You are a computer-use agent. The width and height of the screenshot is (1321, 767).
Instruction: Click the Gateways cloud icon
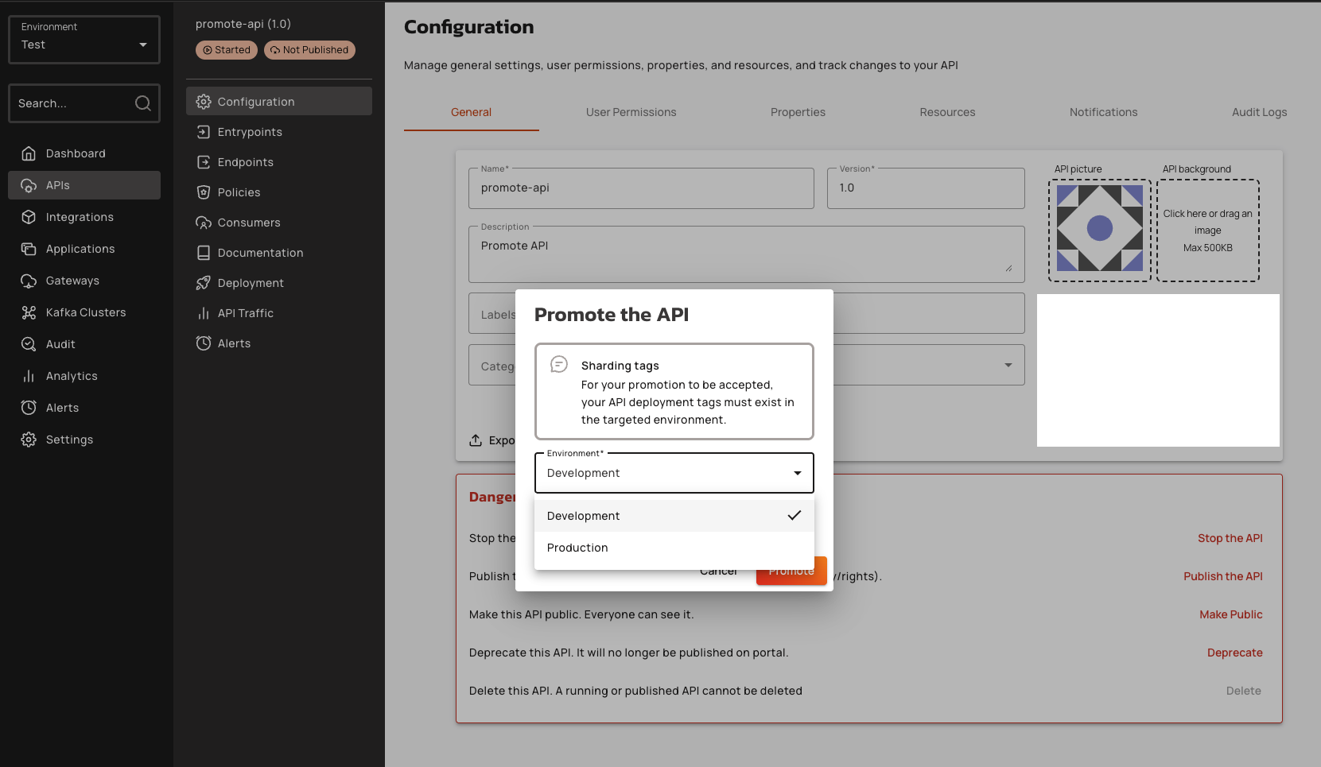point(29,281)
